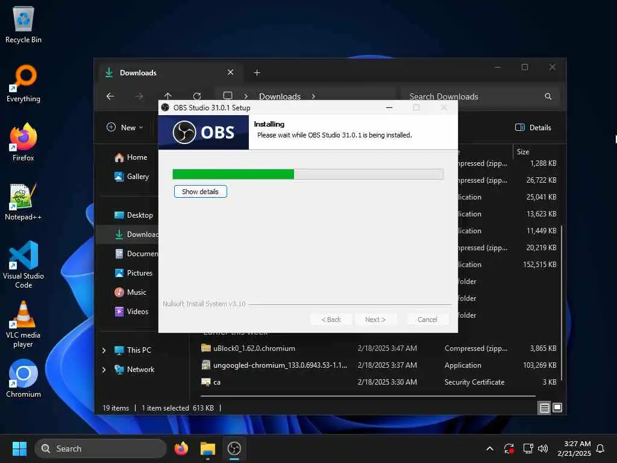Close the Downloads Explorer tab
The height and width of the screenshot is (463, 617).
pyautogui.click(x=231, y=72)
